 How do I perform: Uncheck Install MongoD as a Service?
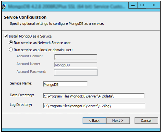point(6,36)
